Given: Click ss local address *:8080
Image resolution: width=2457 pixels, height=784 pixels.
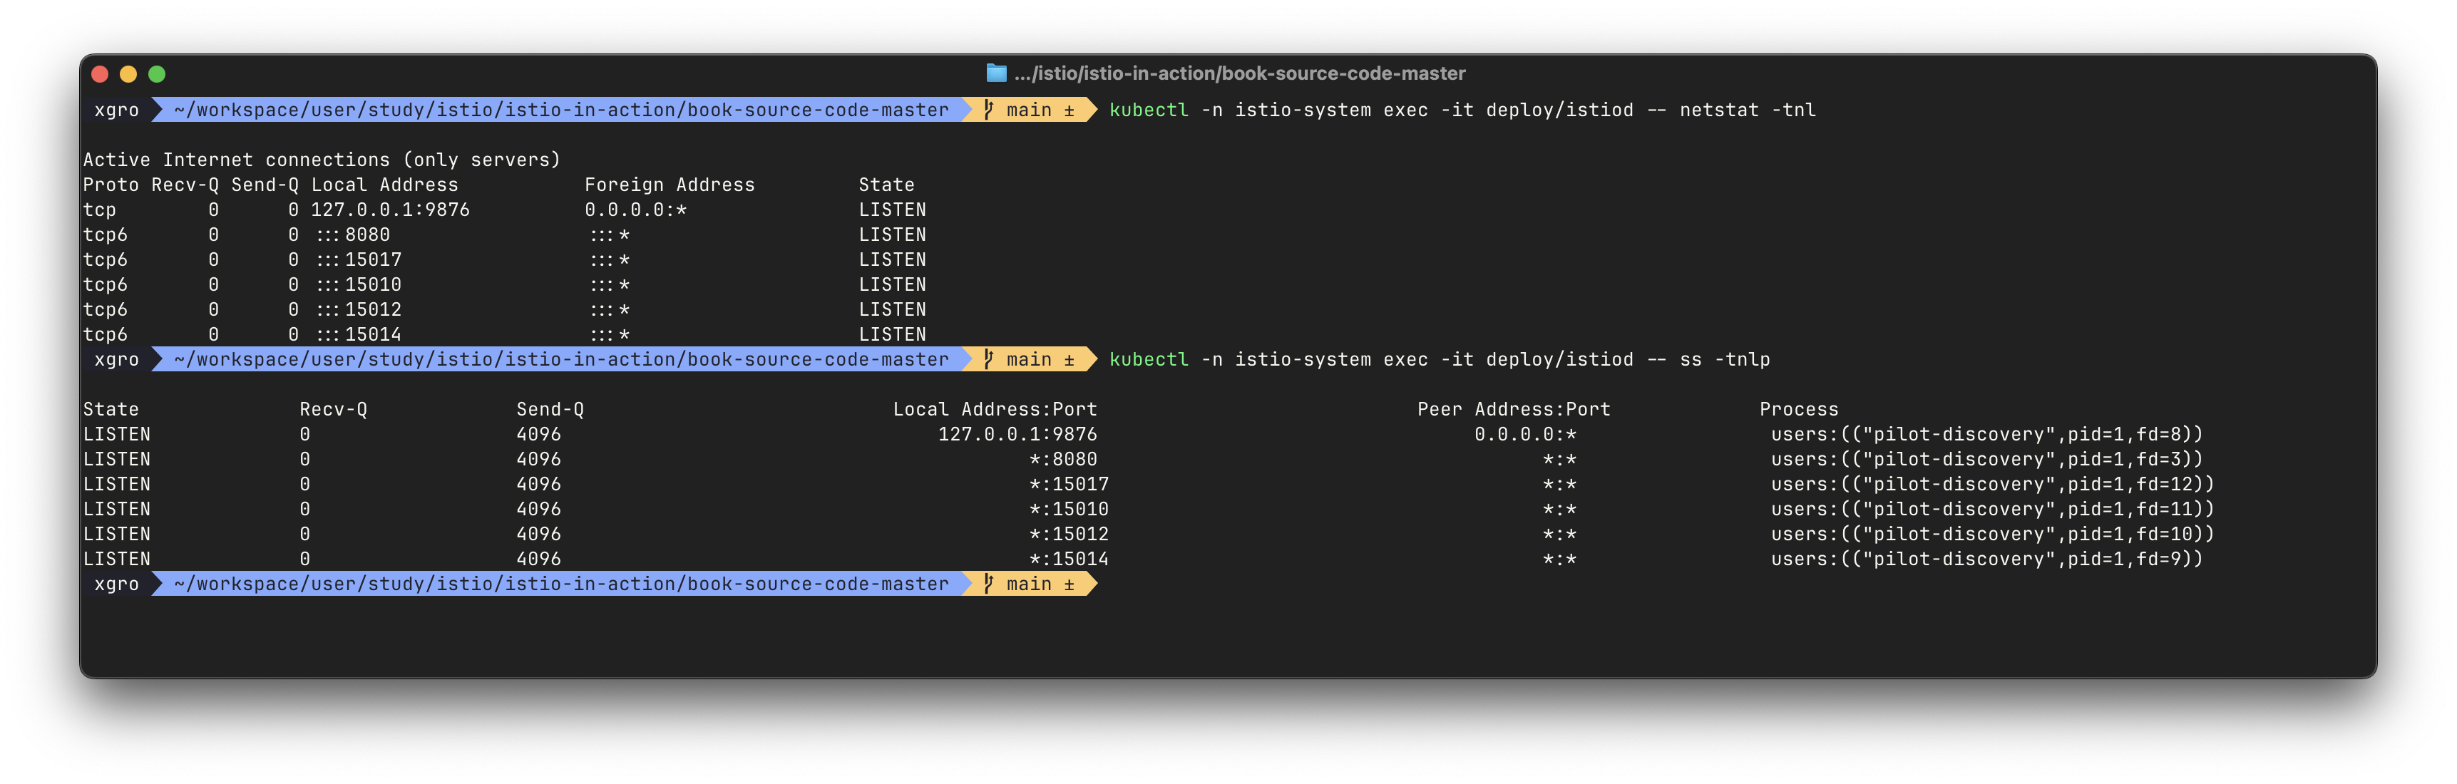Looking at the screenshot, I should pyautogui.click(x=1064, y=459).
